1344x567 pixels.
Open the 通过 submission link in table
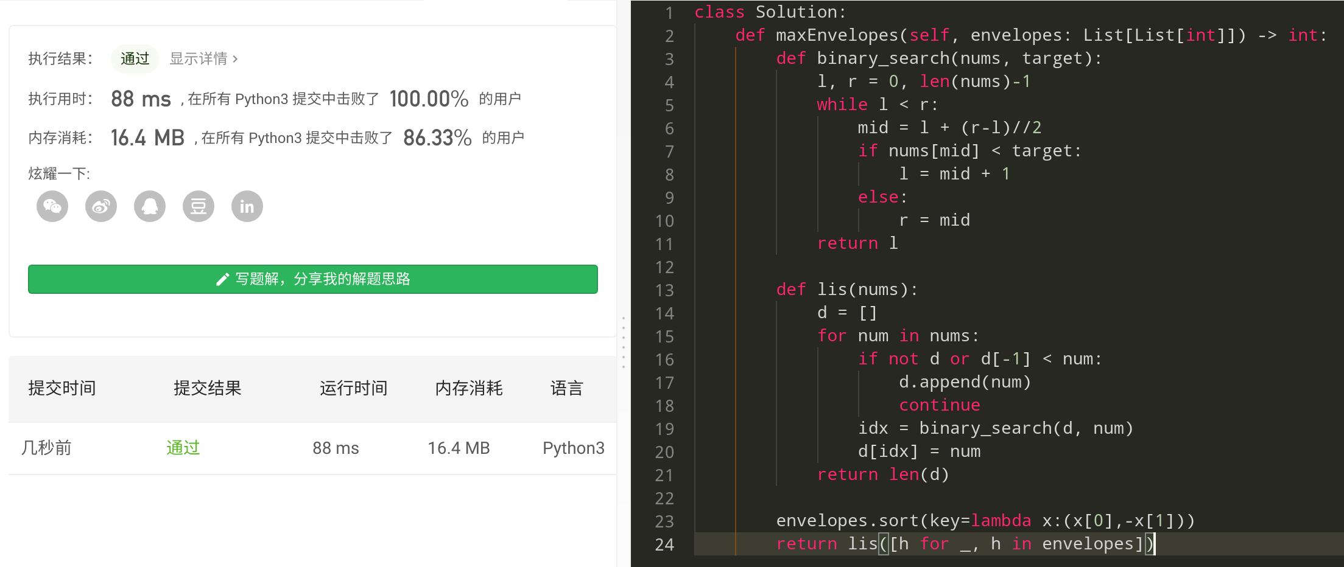click(x=183, y=448)
